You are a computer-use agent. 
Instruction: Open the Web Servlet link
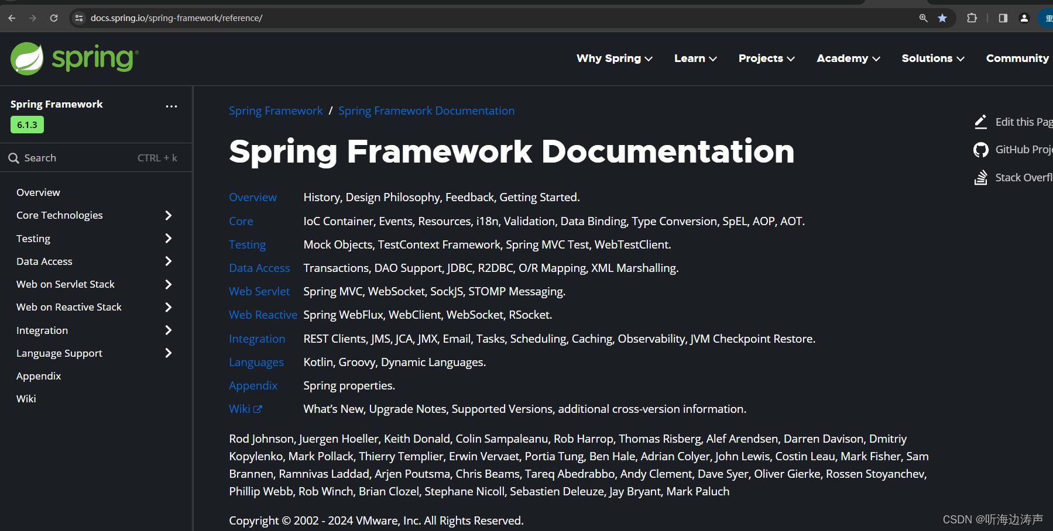coord(259,291)
